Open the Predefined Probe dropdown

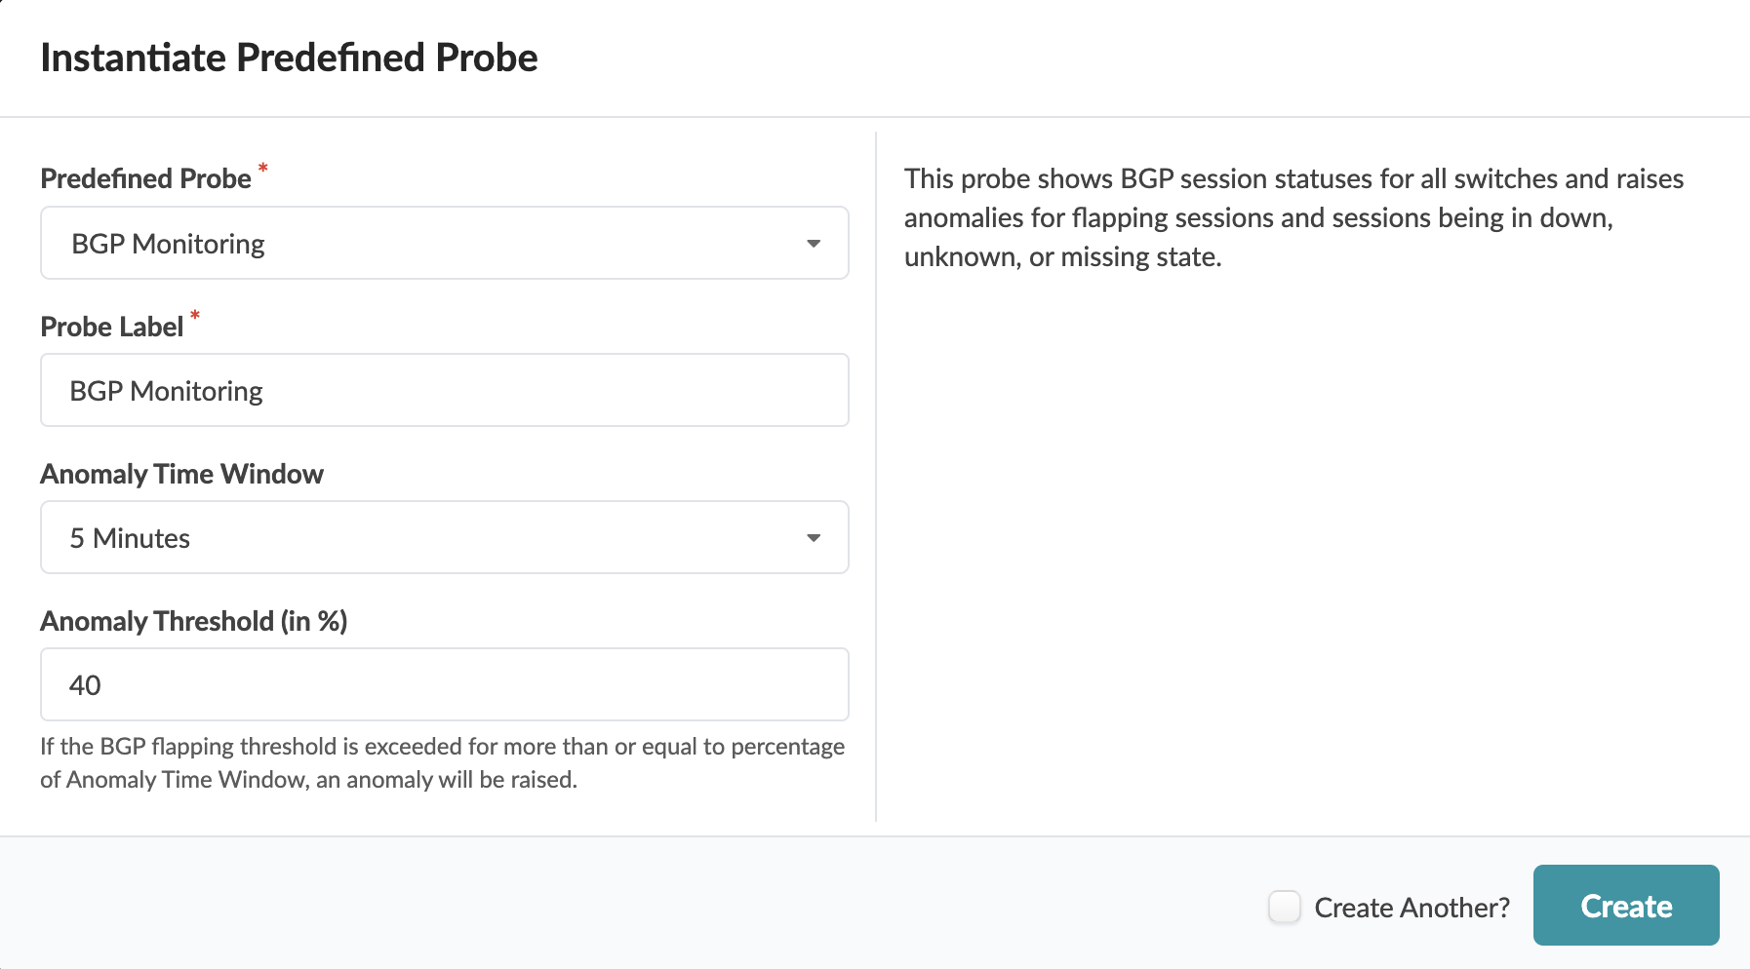click(x=444, y=243)
